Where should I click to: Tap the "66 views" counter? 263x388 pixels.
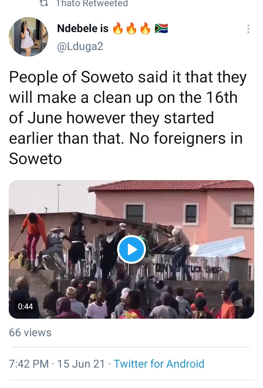pyautogui.click(x=30, y=333)
